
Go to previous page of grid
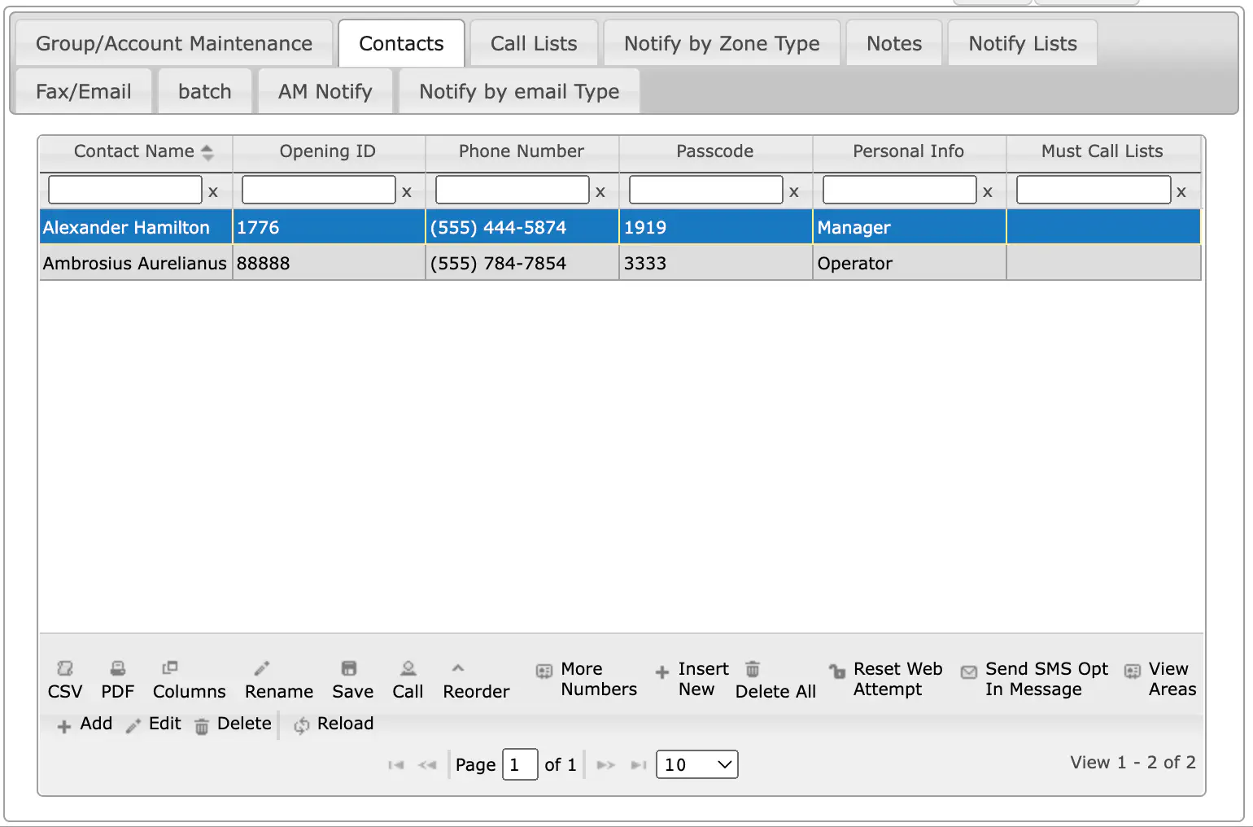click(428, 765)
